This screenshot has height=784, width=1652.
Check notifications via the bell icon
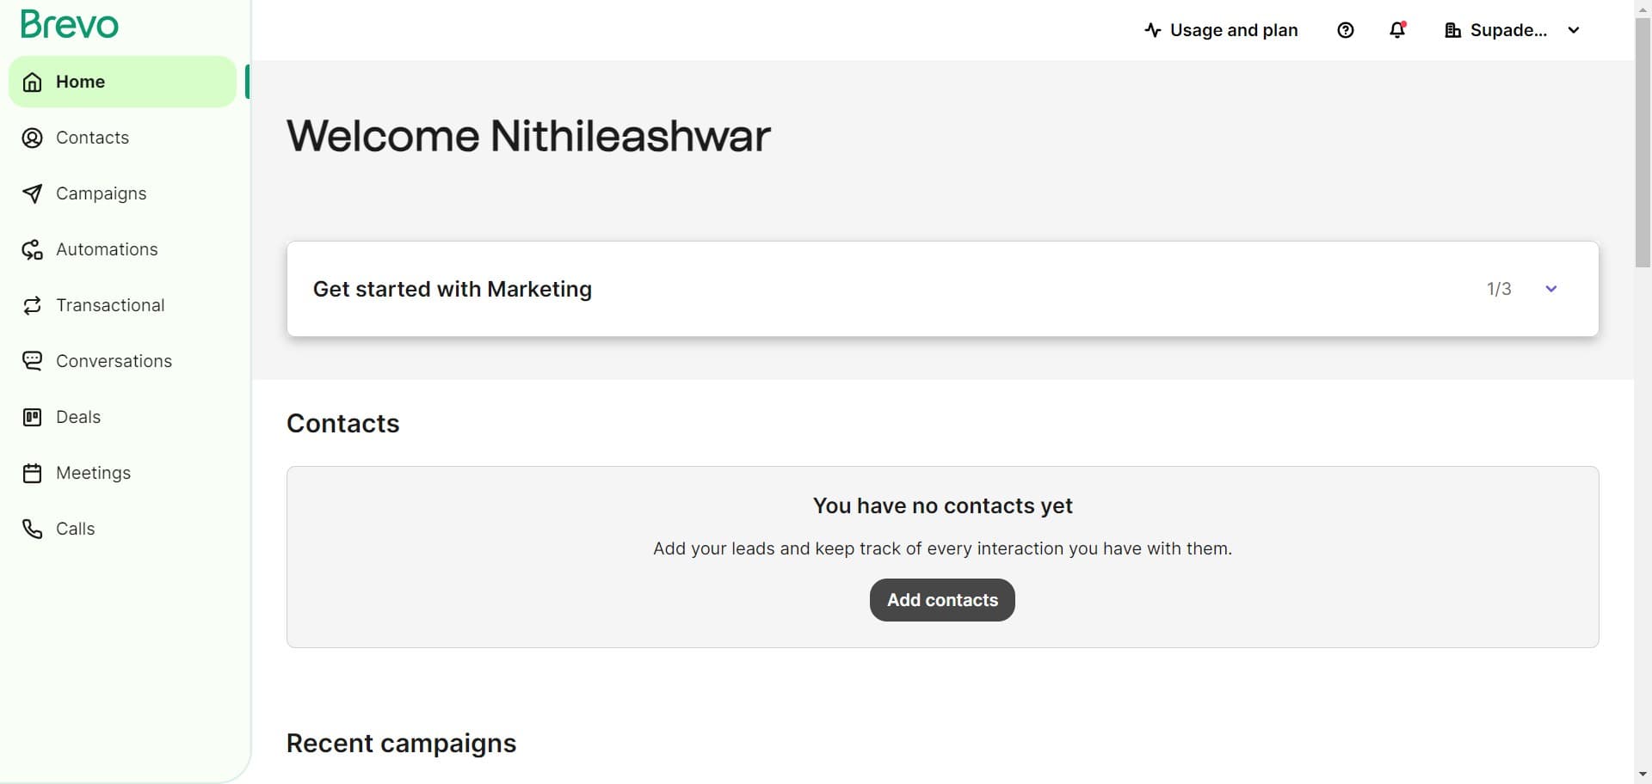point(1396,30)
